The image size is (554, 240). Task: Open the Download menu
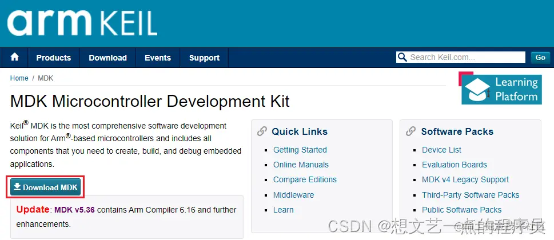[x=107, y=58]
